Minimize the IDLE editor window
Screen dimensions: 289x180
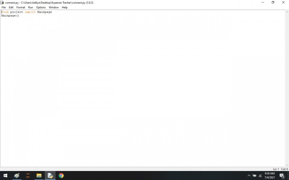pos(263,3)
